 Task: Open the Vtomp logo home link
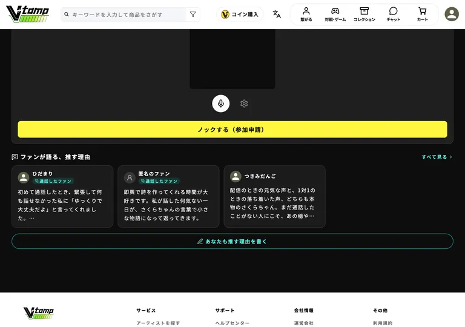[28, 14]
